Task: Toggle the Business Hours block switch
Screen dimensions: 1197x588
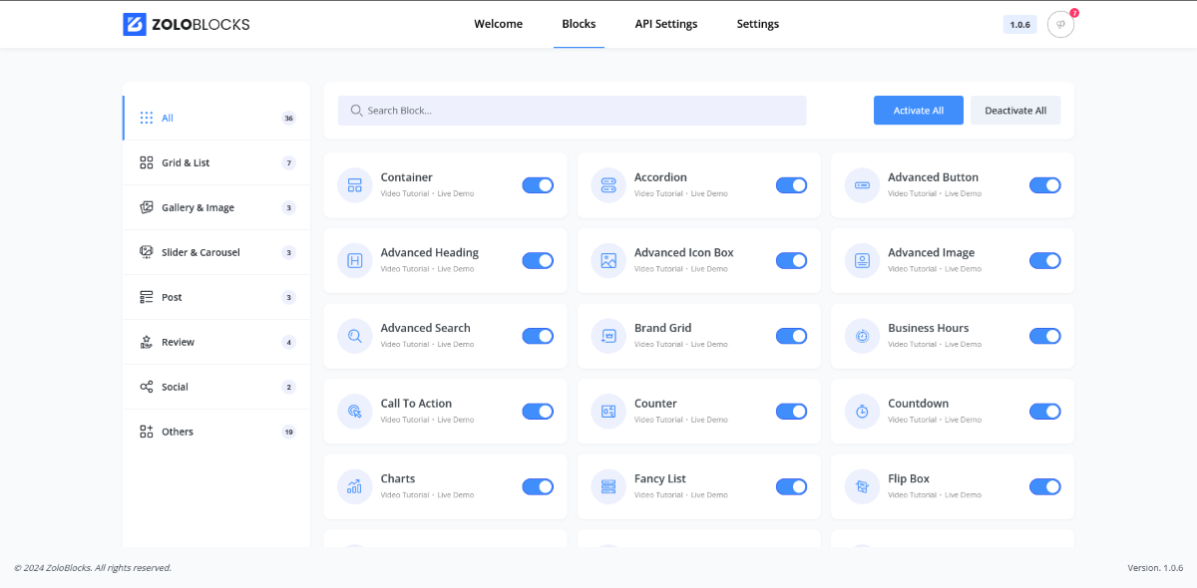Action: (x=1045, y=336)
